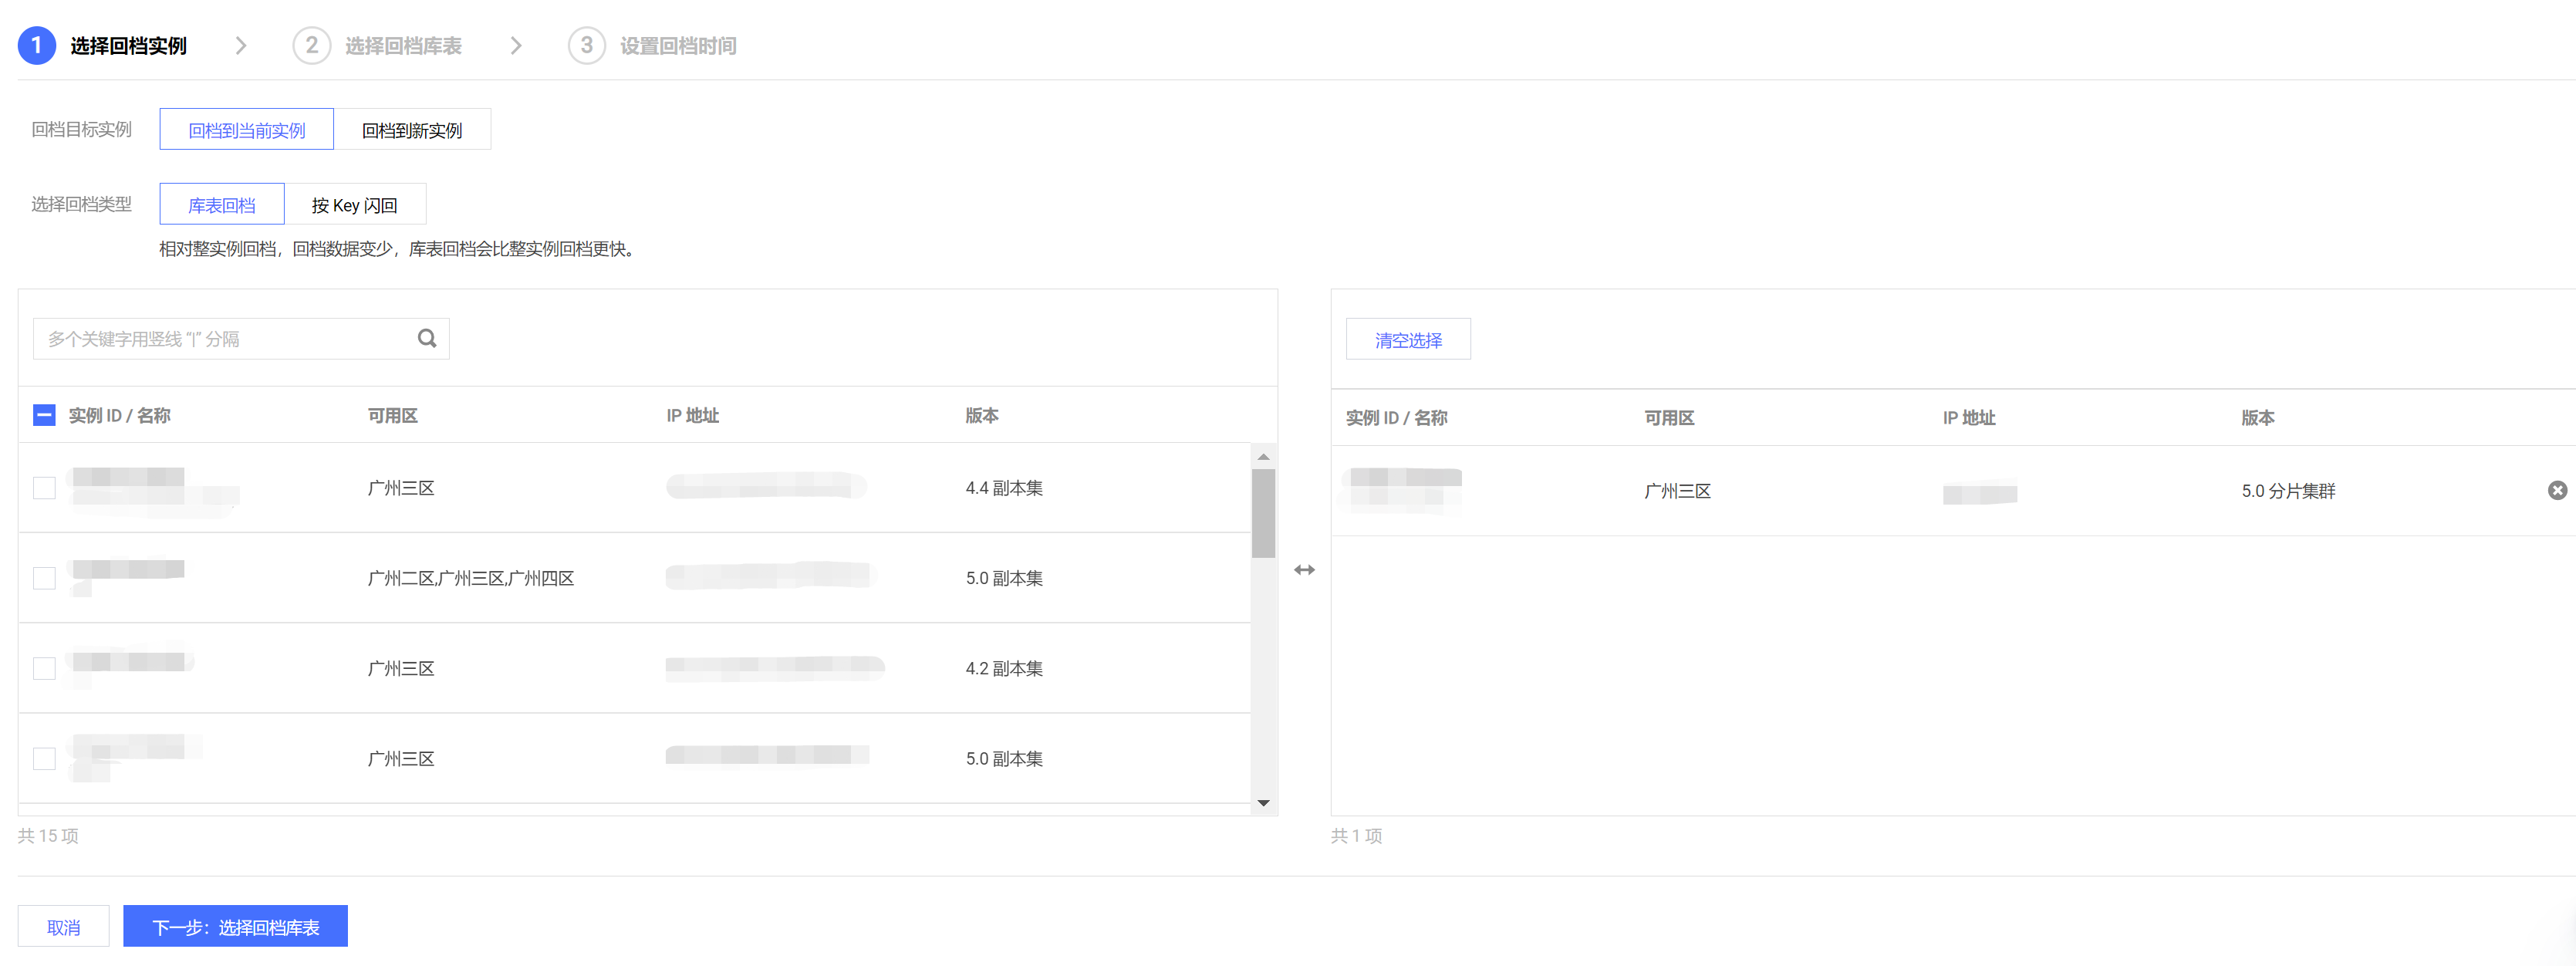Viewport: 2576px width, 966px height.
Task: Click the step 1 circle icon
Action: coord(37,45)
